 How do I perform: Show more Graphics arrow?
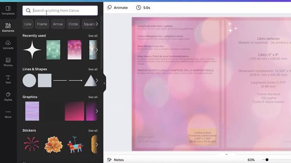pyautogui.click(x=97, y=111)
